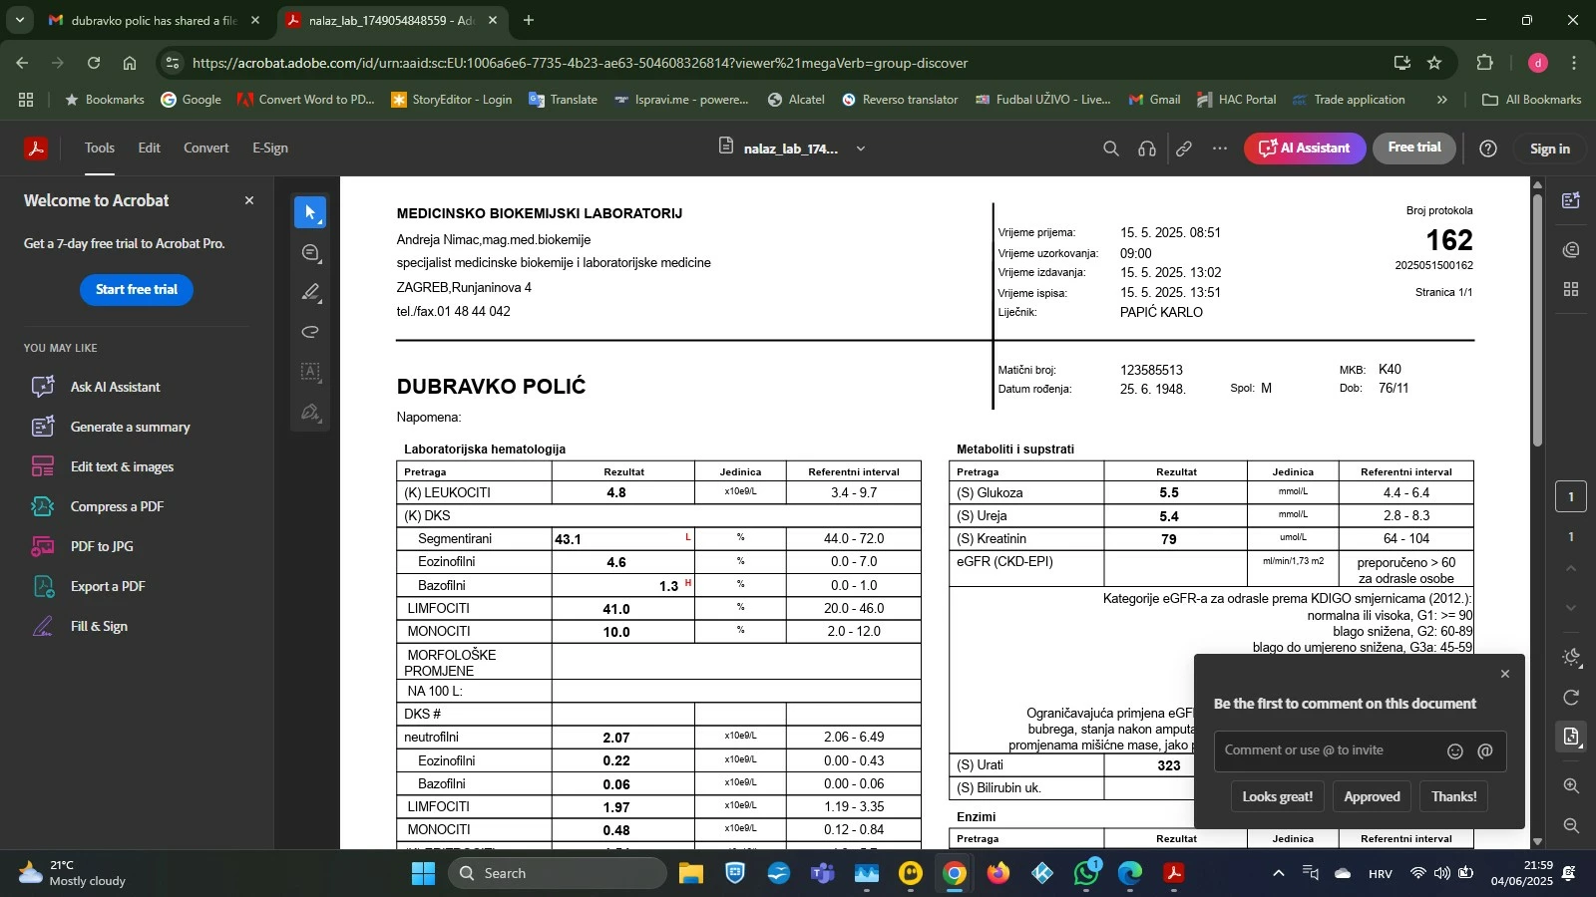Open the AI Assistant panel icon on right rail

tap(1571, 200)
